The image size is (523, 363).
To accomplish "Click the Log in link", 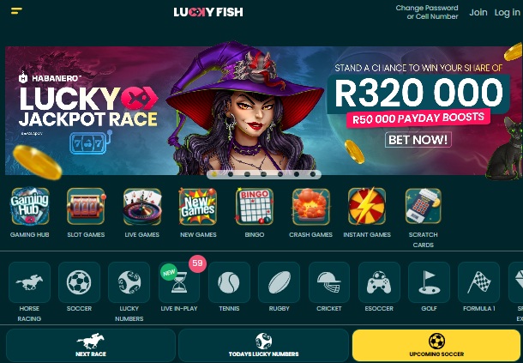I will pyautogui.click(x=507, y=12).
